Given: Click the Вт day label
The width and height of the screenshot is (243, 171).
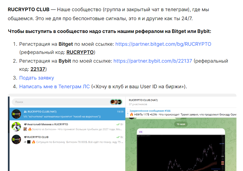Looking at the screenshot, I should pos(122,124).
